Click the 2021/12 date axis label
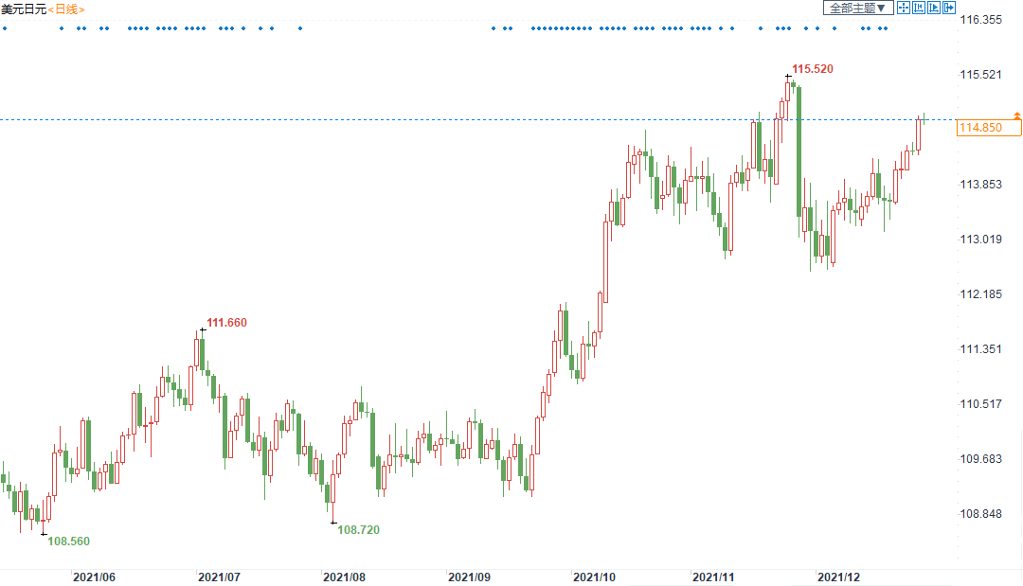 (x=838, y=577)
